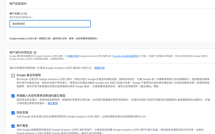
Task: Click the 技術支援 option title
Action: pos(22,113)
